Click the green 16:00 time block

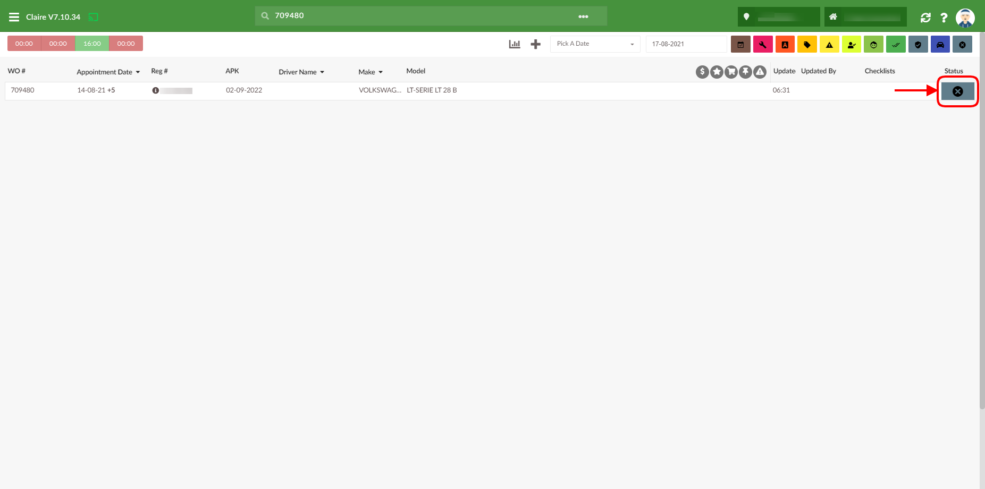92,44
